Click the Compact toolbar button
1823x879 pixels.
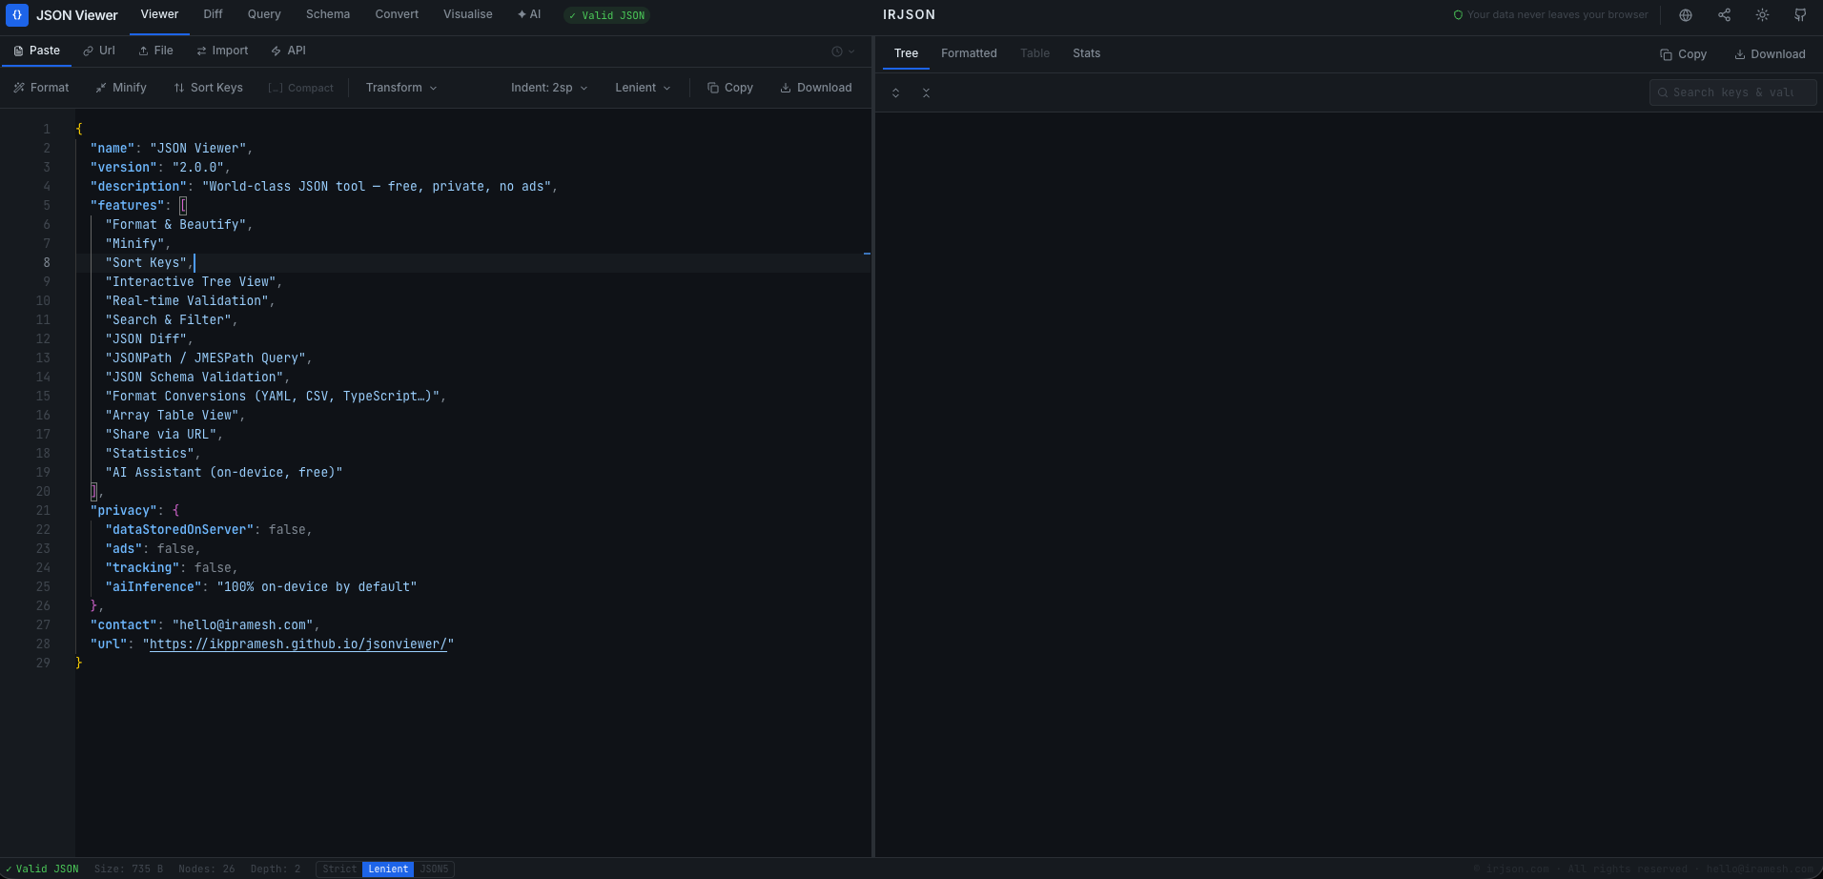coord(301,88)
